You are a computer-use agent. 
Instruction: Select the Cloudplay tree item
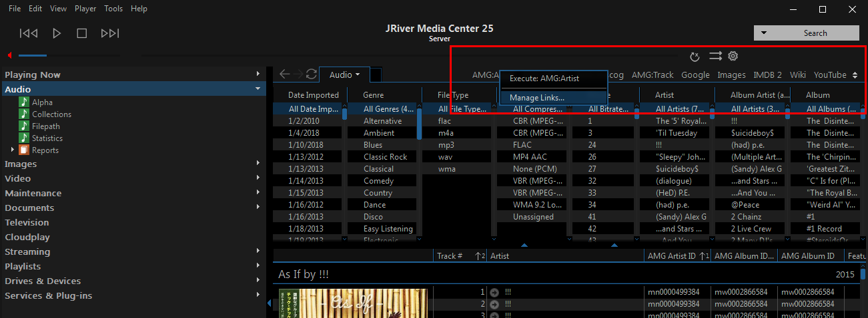[27, 237]
